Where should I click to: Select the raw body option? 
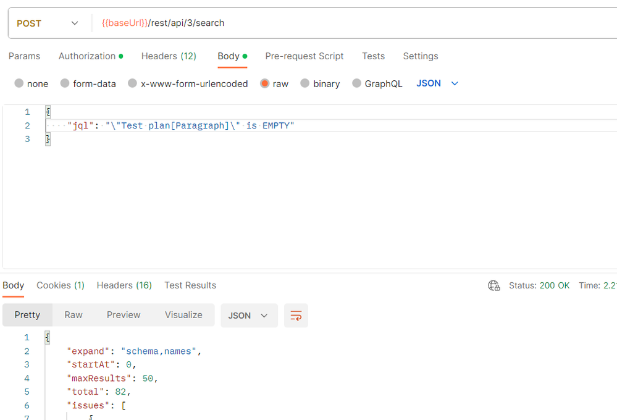click(274, 83)
